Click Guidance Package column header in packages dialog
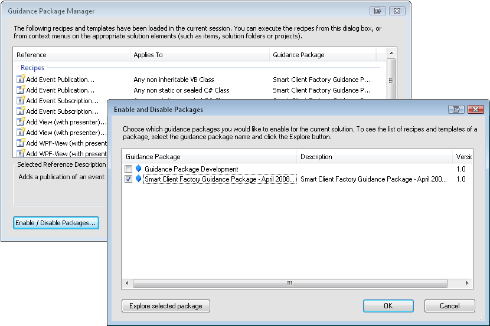The image size is (490, 326). coord(209,157)
